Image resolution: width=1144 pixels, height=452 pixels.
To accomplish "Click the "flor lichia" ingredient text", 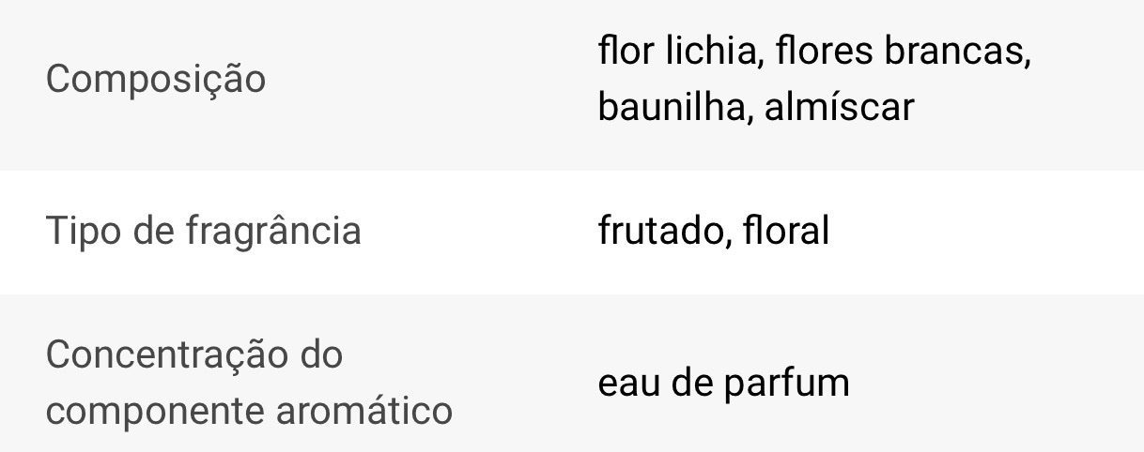I will pos(676,51).
